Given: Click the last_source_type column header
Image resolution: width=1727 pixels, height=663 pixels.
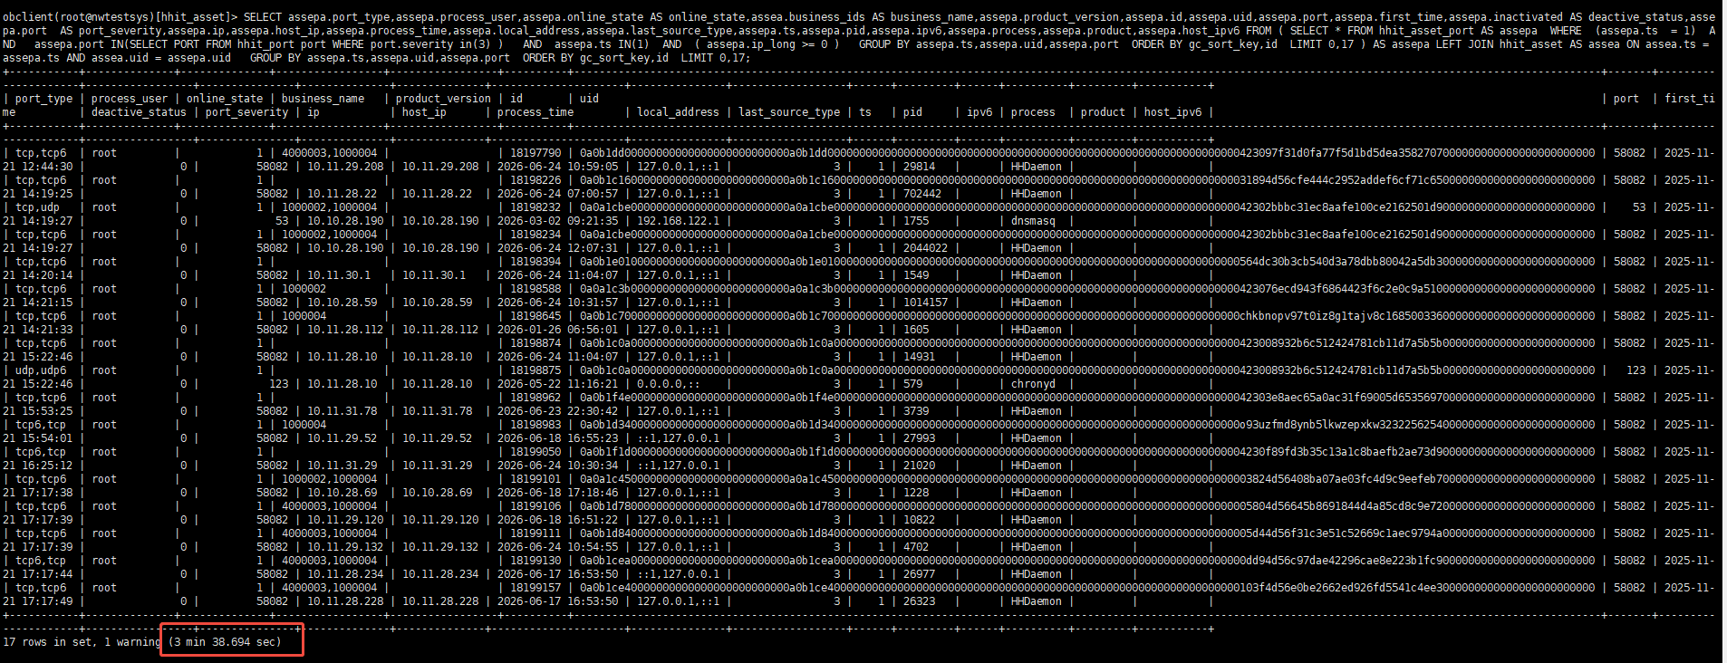Looking at the screenshot, I should 789,112.
